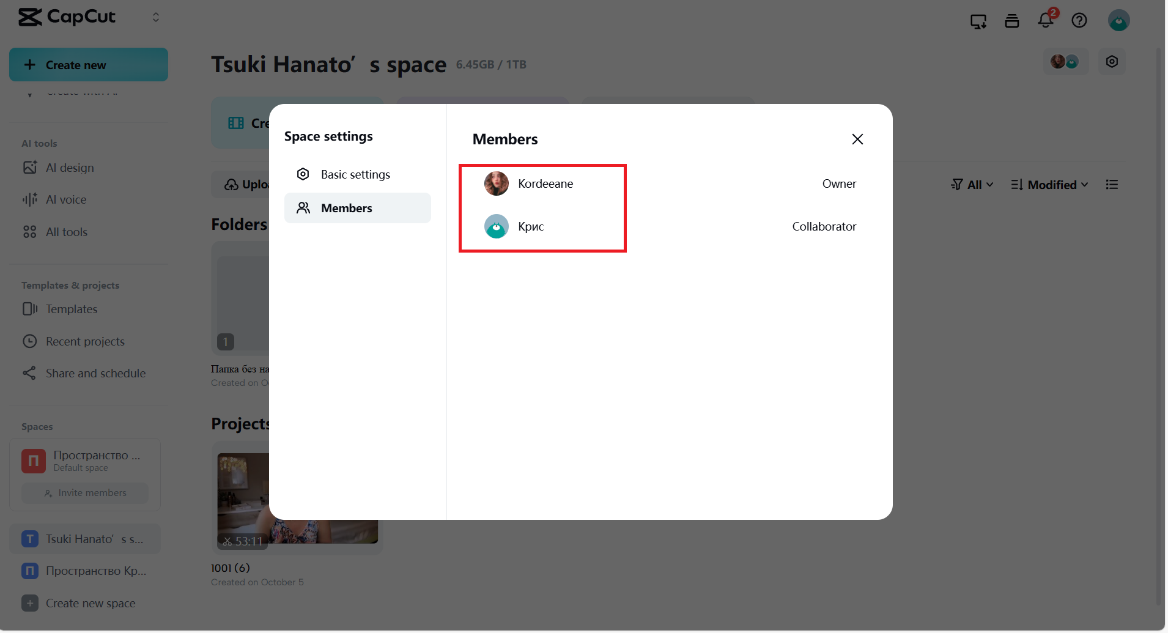Open the layers stack icon in header
The height and width of the screenshot is (633, 1168).
[x=1012, y=21]
